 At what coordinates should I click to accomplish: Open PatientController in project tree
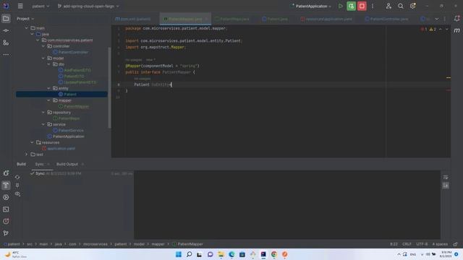[70, 52]
